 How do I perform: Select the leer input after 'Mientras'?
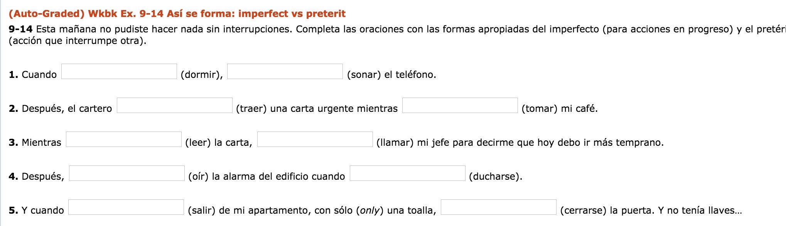124,139
